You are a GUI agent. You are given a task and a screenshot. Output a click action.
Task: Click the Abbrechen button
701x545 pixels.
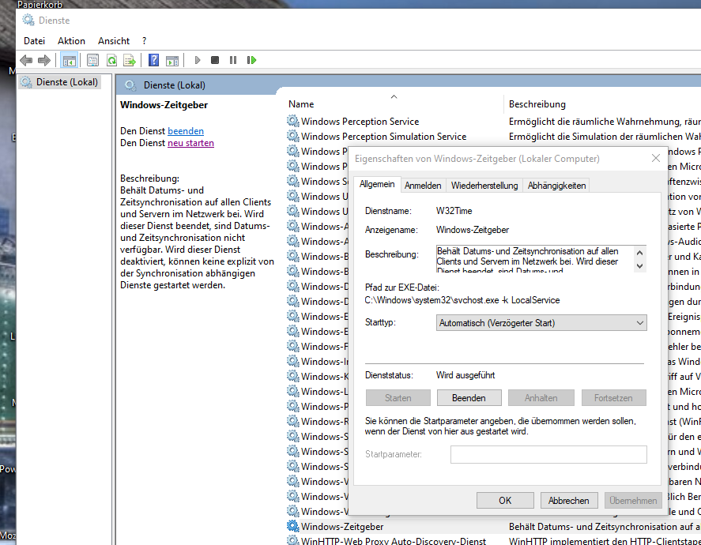569,500
